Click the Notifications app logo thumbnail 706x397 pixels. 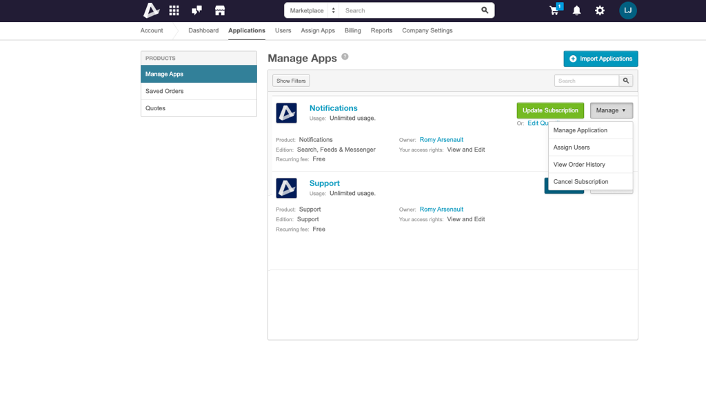point(286,113)
